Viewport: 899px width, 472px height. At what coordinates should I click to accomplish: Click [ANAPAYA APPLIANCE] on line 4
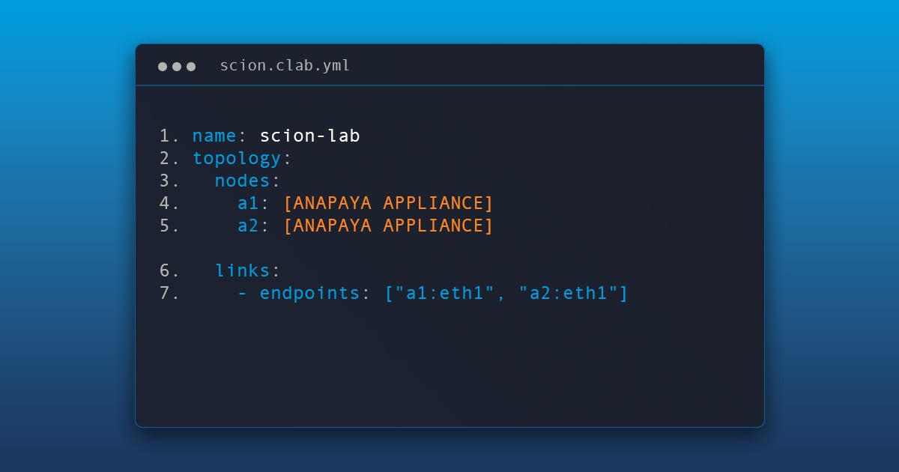coord(388,204)
